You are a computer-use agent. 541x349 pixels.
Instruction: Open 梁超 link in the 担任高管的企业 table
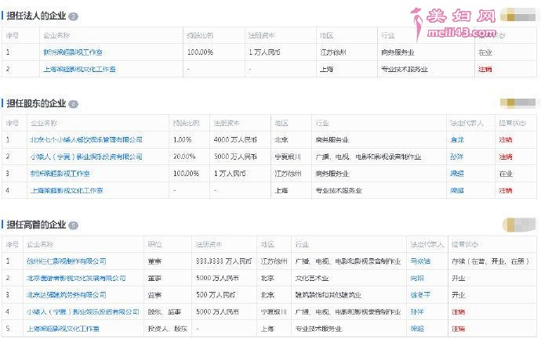[x=417, y=329]
